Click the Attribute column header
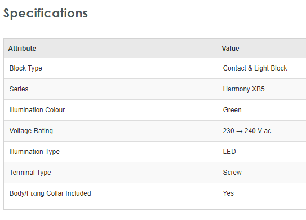306x220 pixels. pos(22,49)
